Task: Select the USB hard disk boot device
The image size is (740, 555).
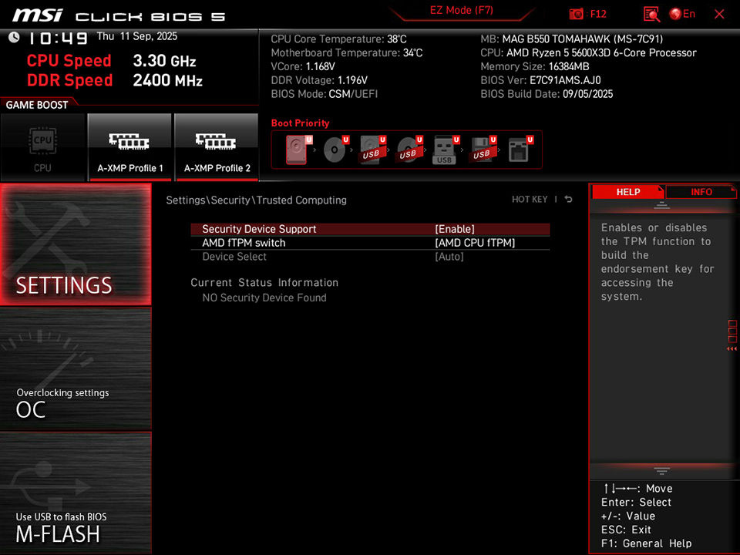Action: 372,149
